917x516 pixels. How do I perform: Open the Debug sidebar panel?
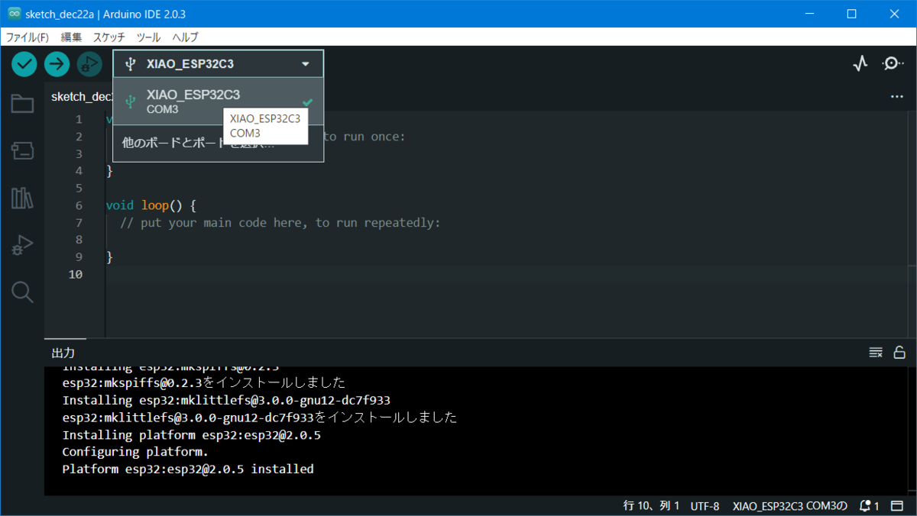pyautogui.click(x=22, y=245)
